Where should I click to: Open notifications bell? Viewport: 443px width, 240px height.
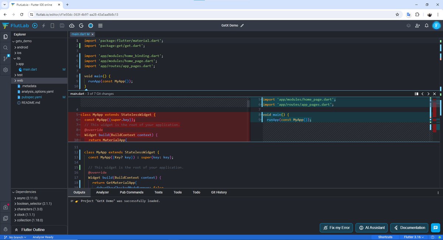click(x=426, y=25)
